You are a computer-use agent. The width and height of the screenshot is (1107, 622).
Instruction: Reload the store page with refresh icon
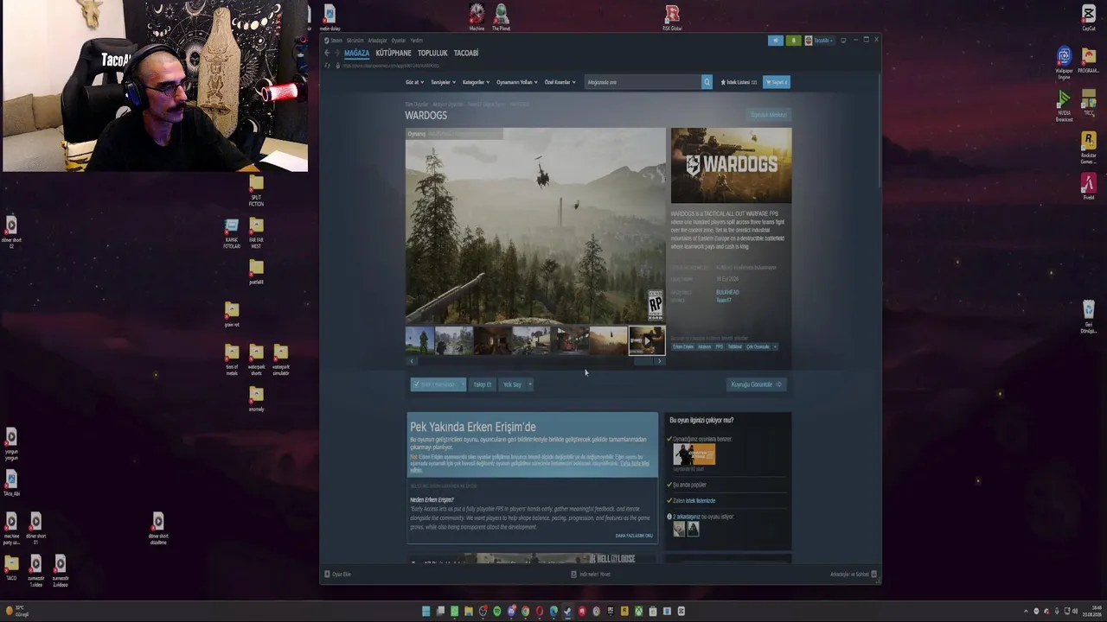pos(327,66)
